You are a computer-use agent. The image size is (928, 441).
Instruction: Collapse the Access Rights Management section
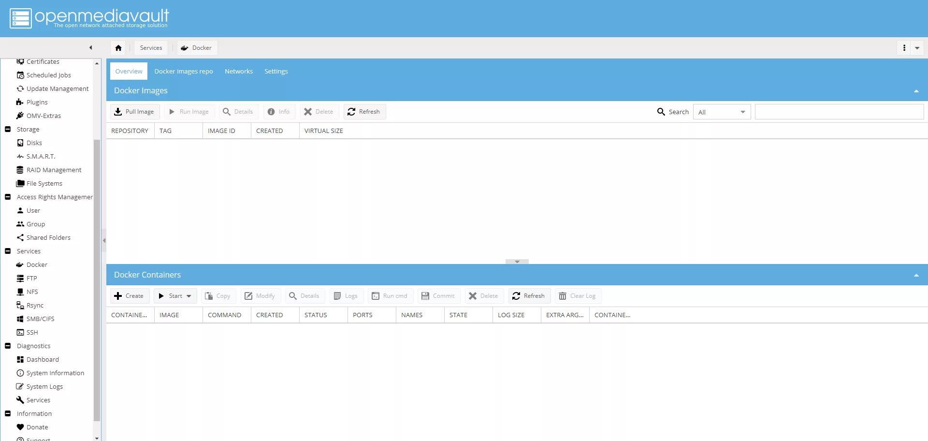pos(8,197)
